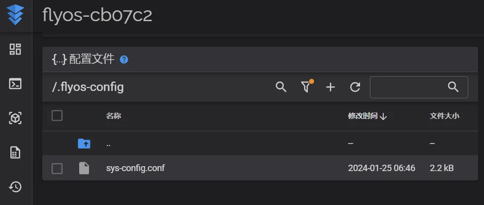
Task: Check the sys-config.conf row checkbox
Action: 57,169
